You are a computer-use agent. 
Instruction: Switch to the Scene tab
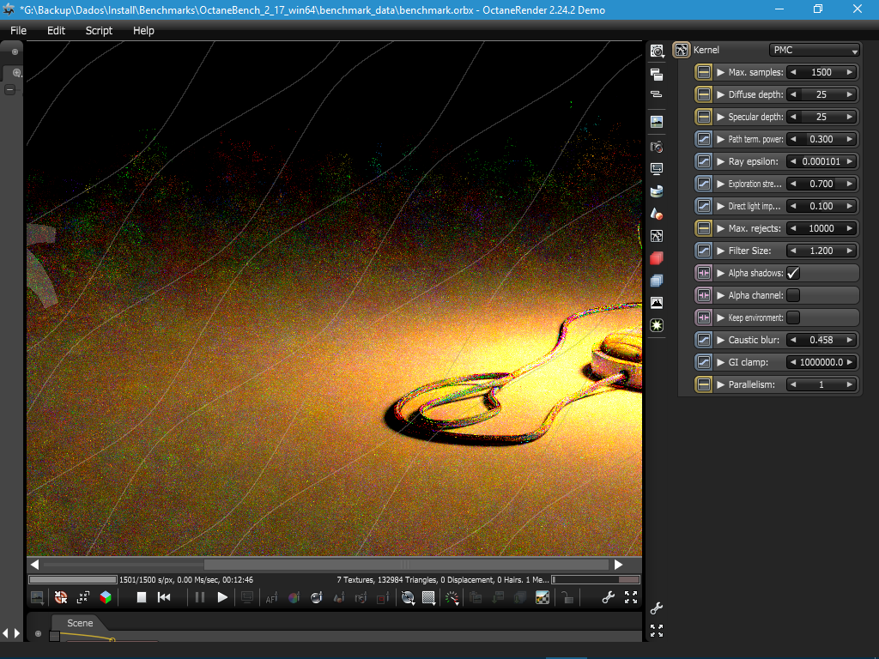[80, 623]
